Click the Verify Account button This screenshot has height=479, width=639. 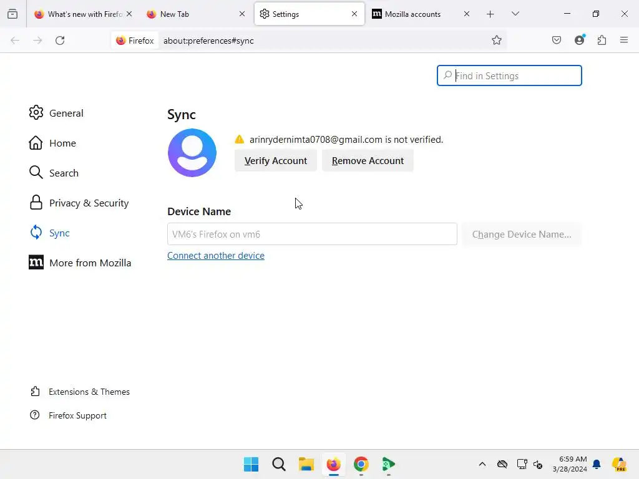[x=275, y=160]
